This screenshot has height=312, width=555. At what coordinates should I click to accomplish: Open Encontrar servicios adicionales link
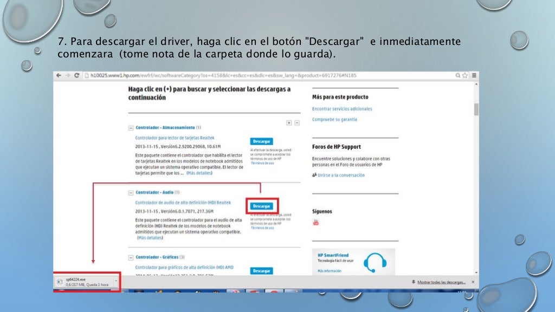[342, 109]
